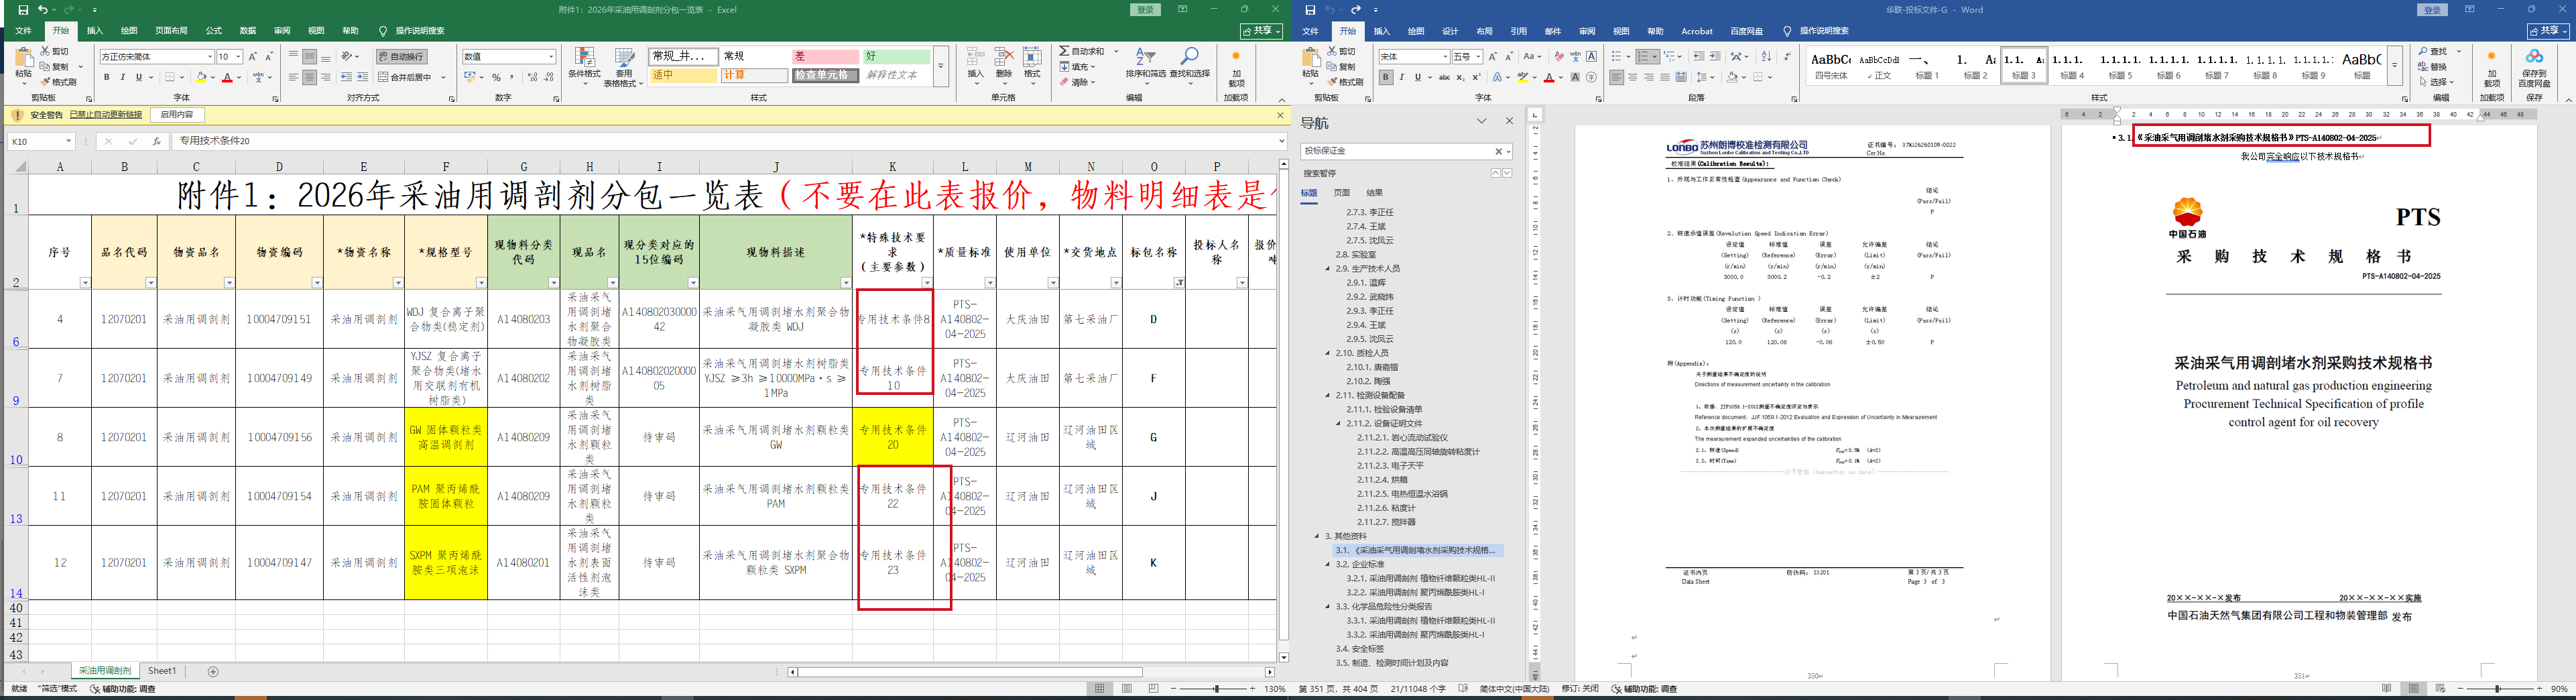The image size is (2576, 700).
Task: Click the Format Painter (格式刷) in Excel
Action: (57, 82)
